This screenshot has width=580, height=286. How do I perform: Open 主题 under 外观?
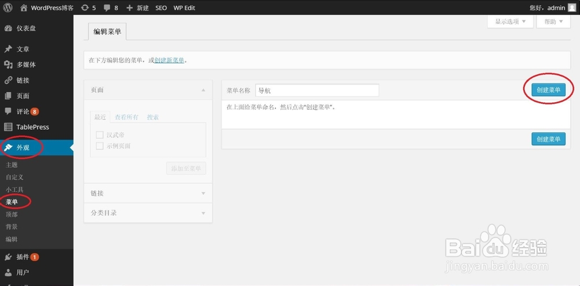[x=12, y=165]
